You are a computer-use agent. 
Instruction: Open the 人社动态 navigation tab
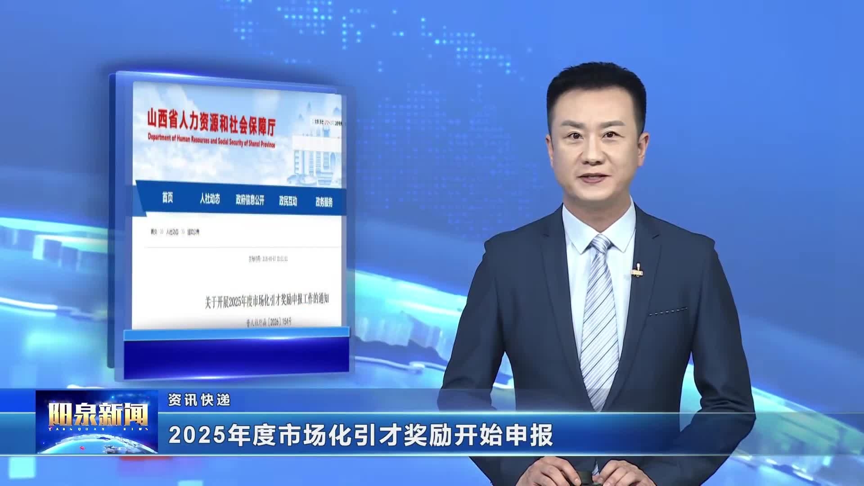pos(210,199)
